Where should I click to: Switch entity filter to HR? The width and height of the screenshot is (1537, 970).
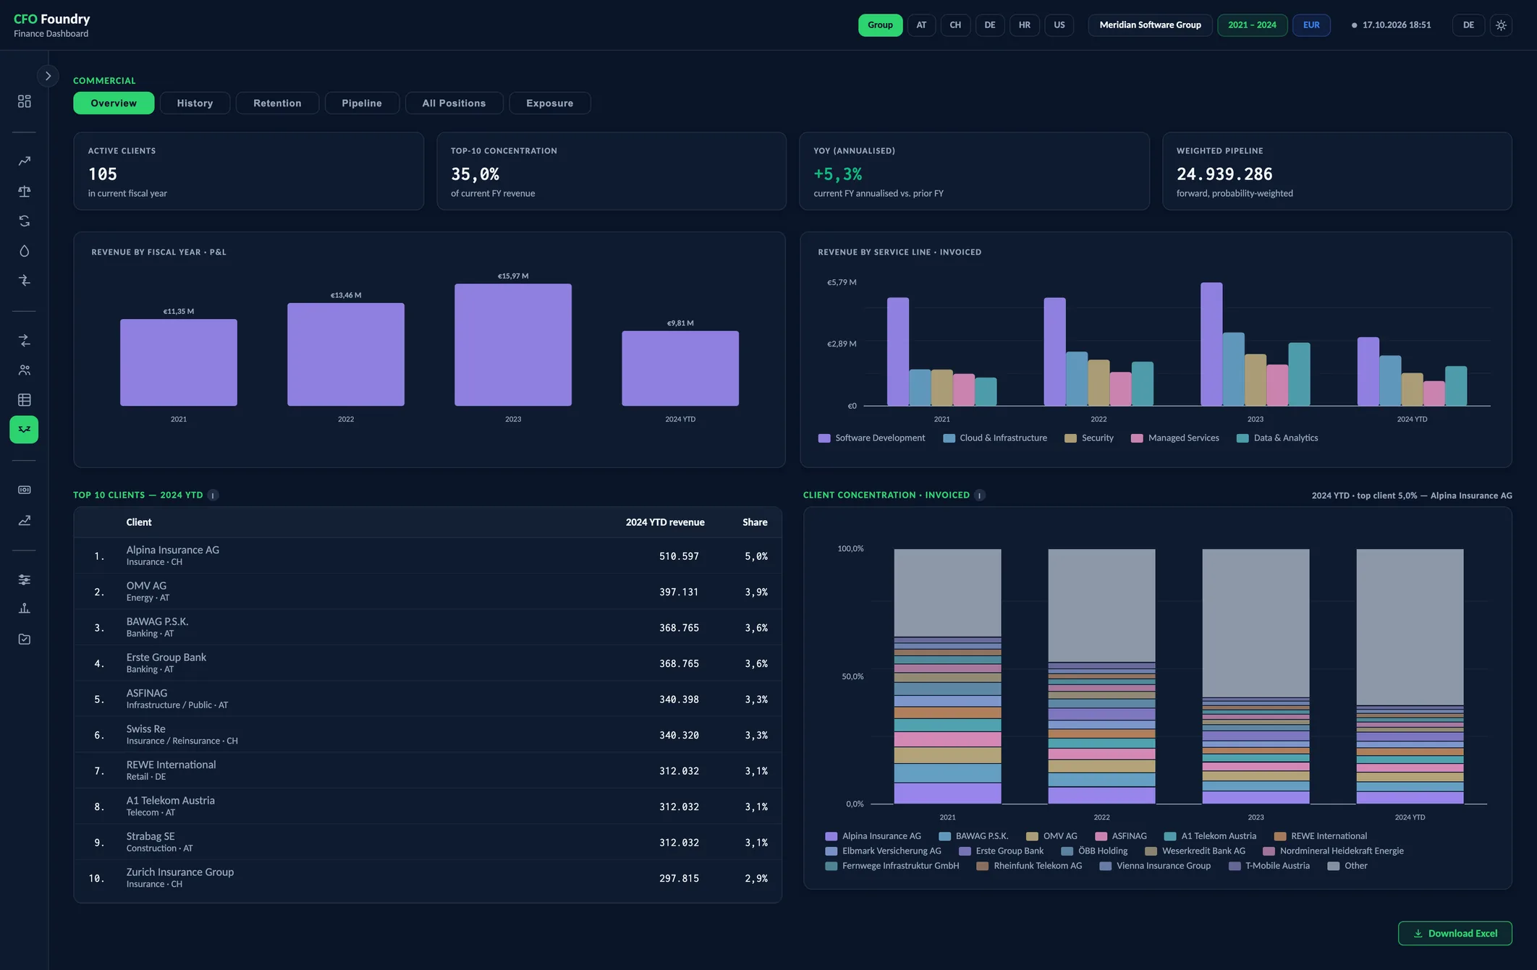click(x=1024, y=25)
